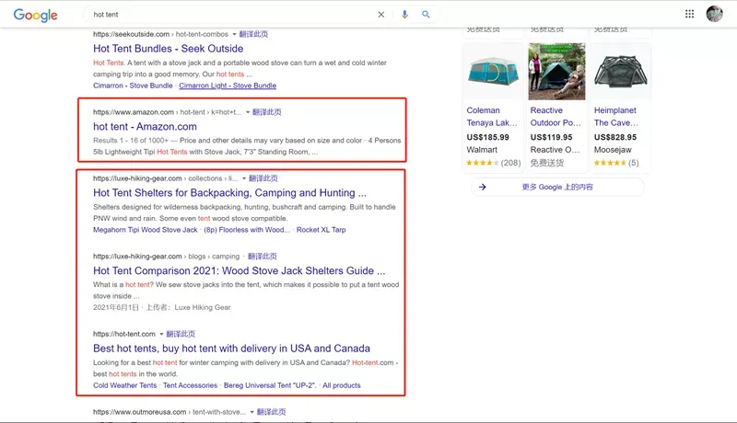
Task: Click the Heimplanet star rating (5)
Action: click(616, 163)
